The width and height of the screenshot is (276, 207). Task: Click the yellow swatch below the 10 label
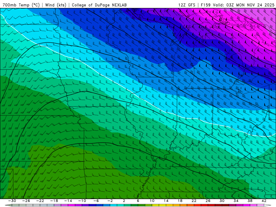[156, 205]
